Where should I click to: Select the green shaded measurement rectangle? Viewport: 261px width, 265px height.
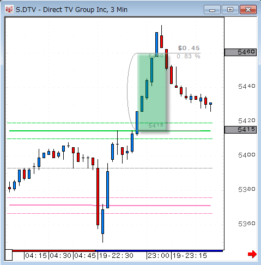tap(152, 92)
